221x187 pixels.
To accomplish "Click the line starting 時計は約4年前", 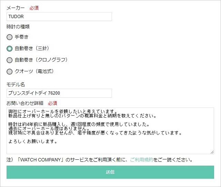I will coord(79,124).
